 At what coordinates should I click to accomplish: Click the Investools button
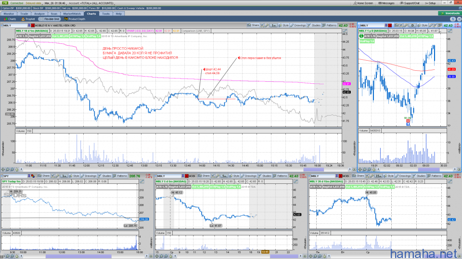pyautogui.click(x=449, y=13)
